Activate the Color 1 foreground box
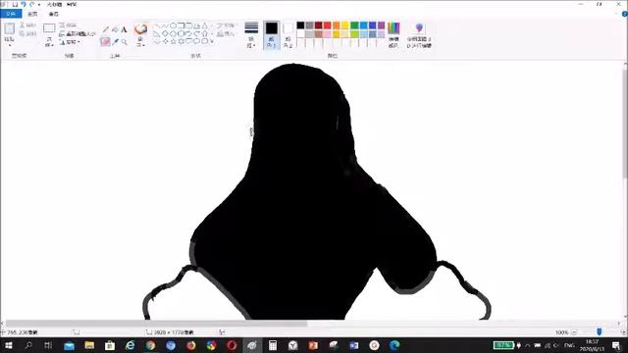This screenshot has width=628, height=353. pyautogui.click(x=271, y=35)
